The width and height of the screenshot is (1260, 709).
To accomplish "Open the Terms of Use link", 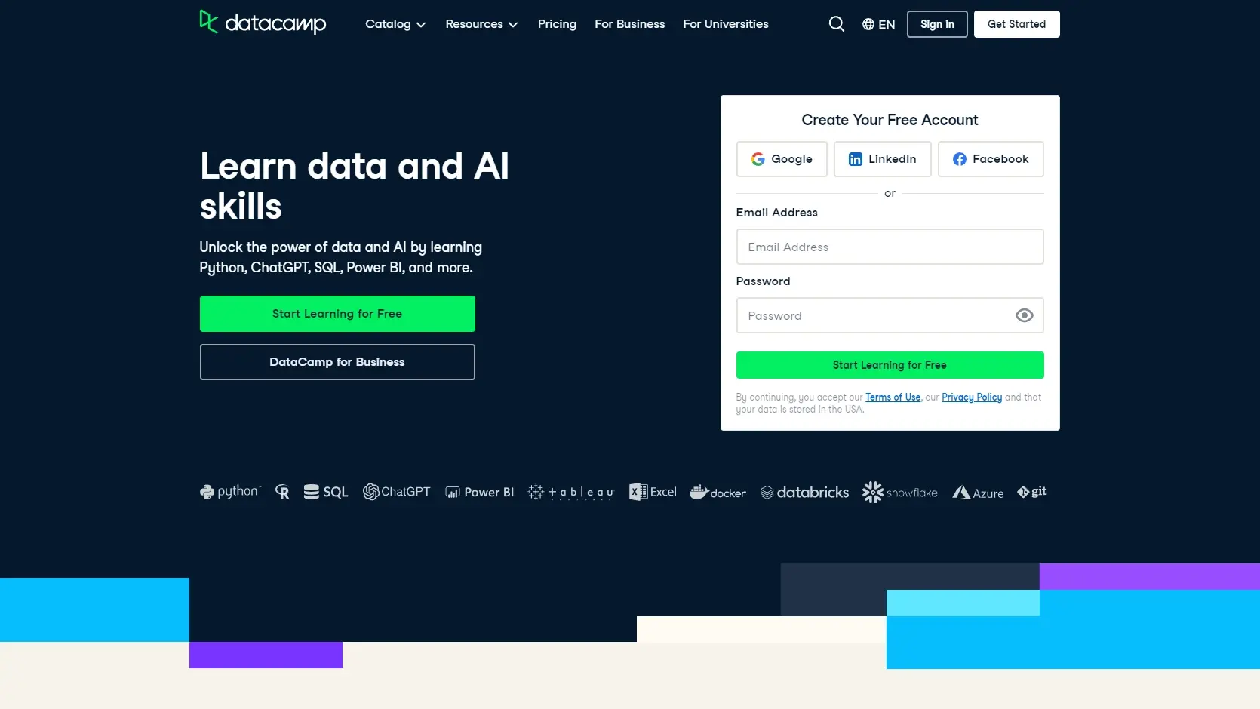I will pyautogui.click(x=893, y=397).
